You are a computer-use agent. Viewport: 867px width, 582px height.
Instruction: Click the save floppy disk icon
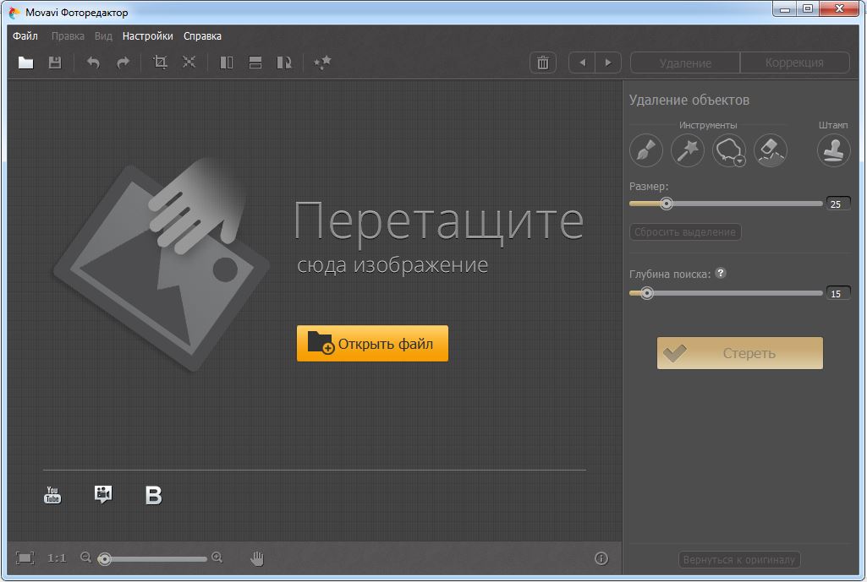coord(55,63)
